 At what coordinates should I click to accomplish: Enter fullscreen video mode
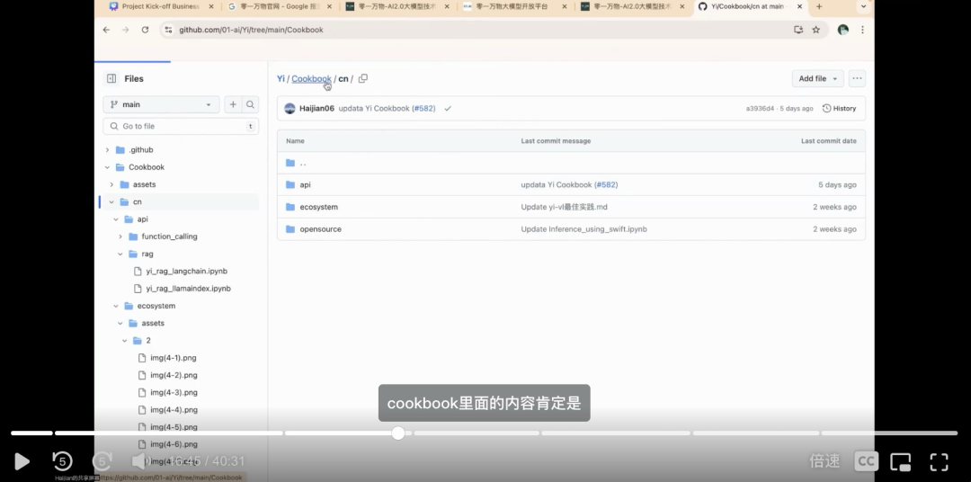[x=940, y=461]
